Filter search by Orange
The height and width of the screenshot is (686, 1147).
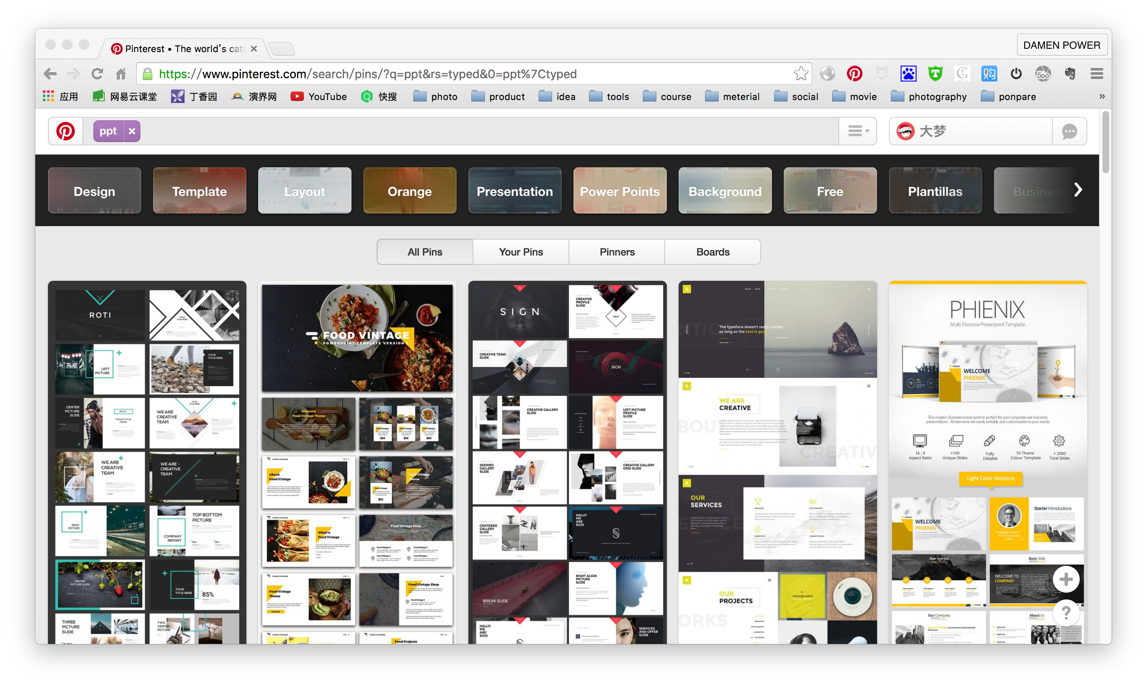click(410, 190)
